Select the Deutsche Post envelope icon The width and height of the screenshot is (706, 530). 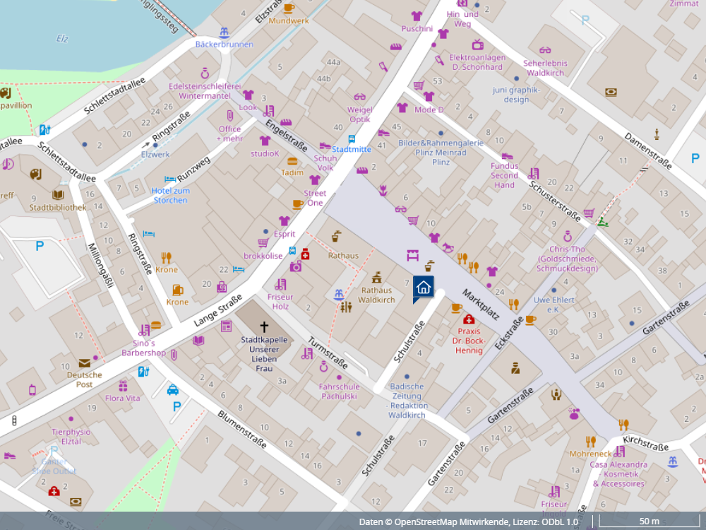tap(85, 363)
